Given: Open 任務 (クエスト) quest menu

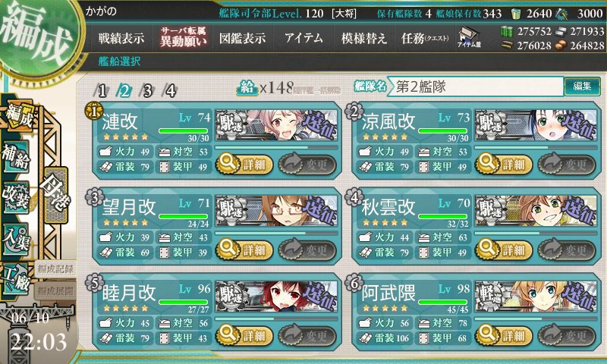Looking at the screenshot, I should coord(425,38).
